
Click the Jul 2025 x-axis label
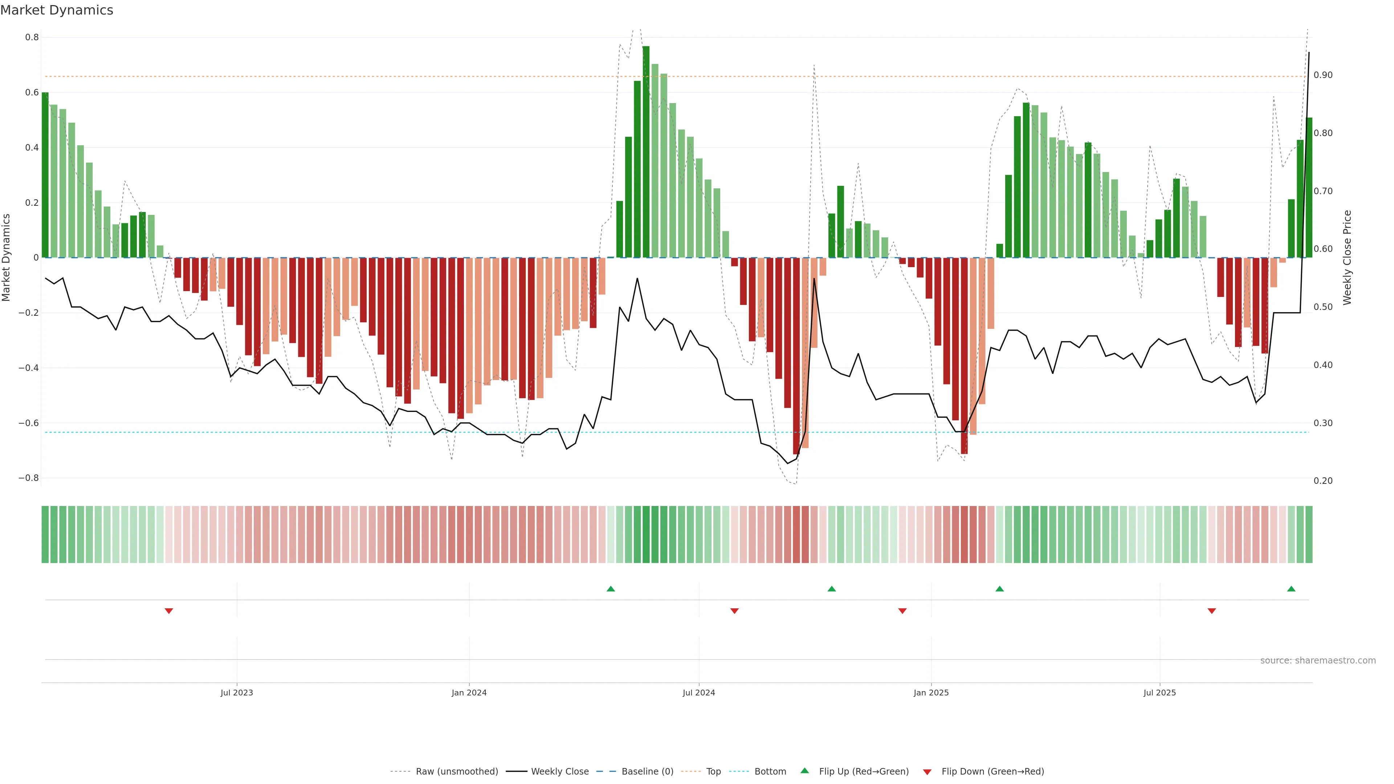coord(1160,693)
